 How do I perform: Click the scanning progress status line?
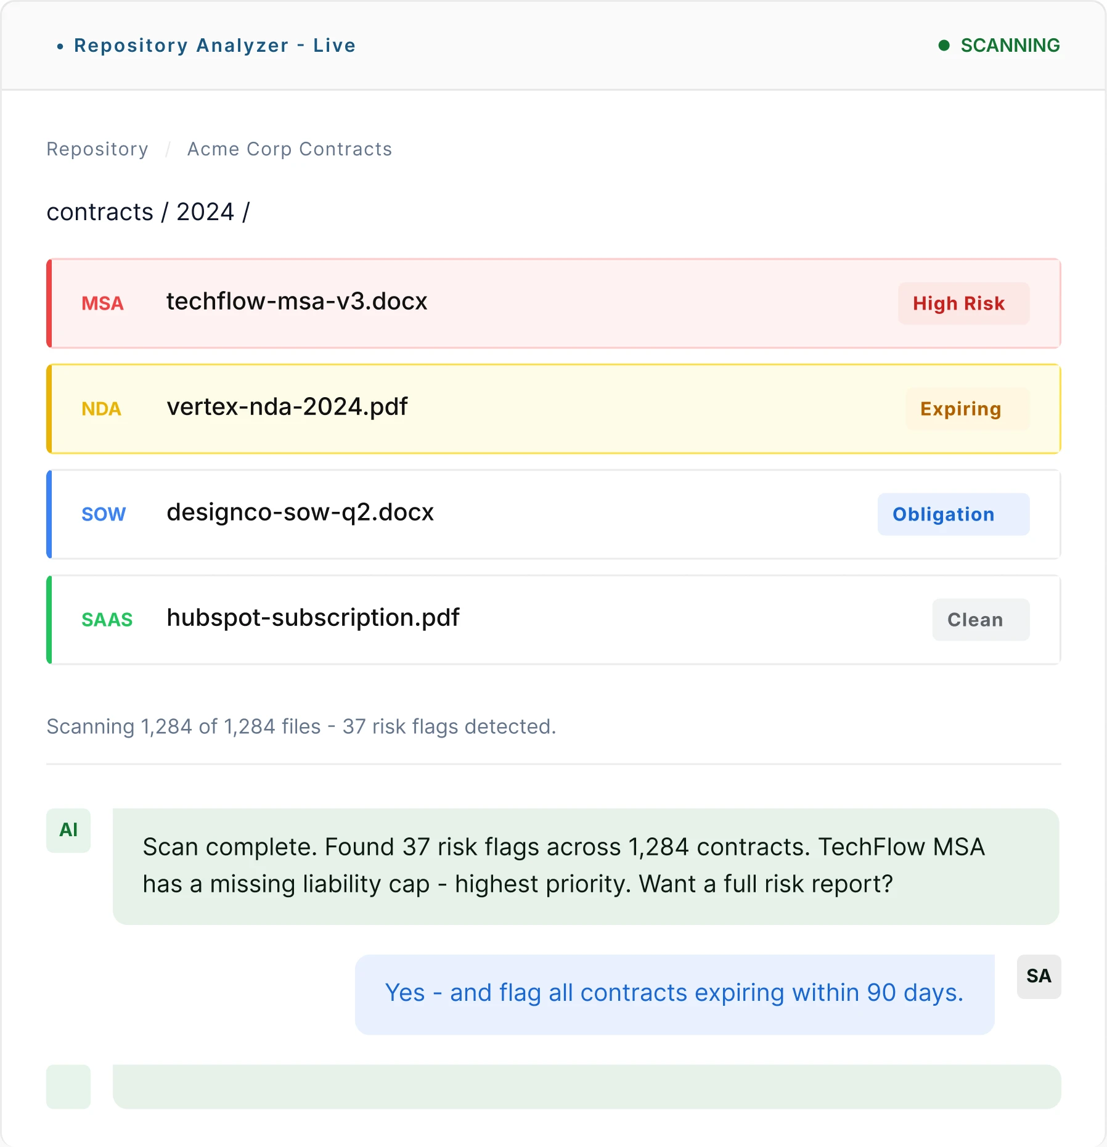click(301, 726)
